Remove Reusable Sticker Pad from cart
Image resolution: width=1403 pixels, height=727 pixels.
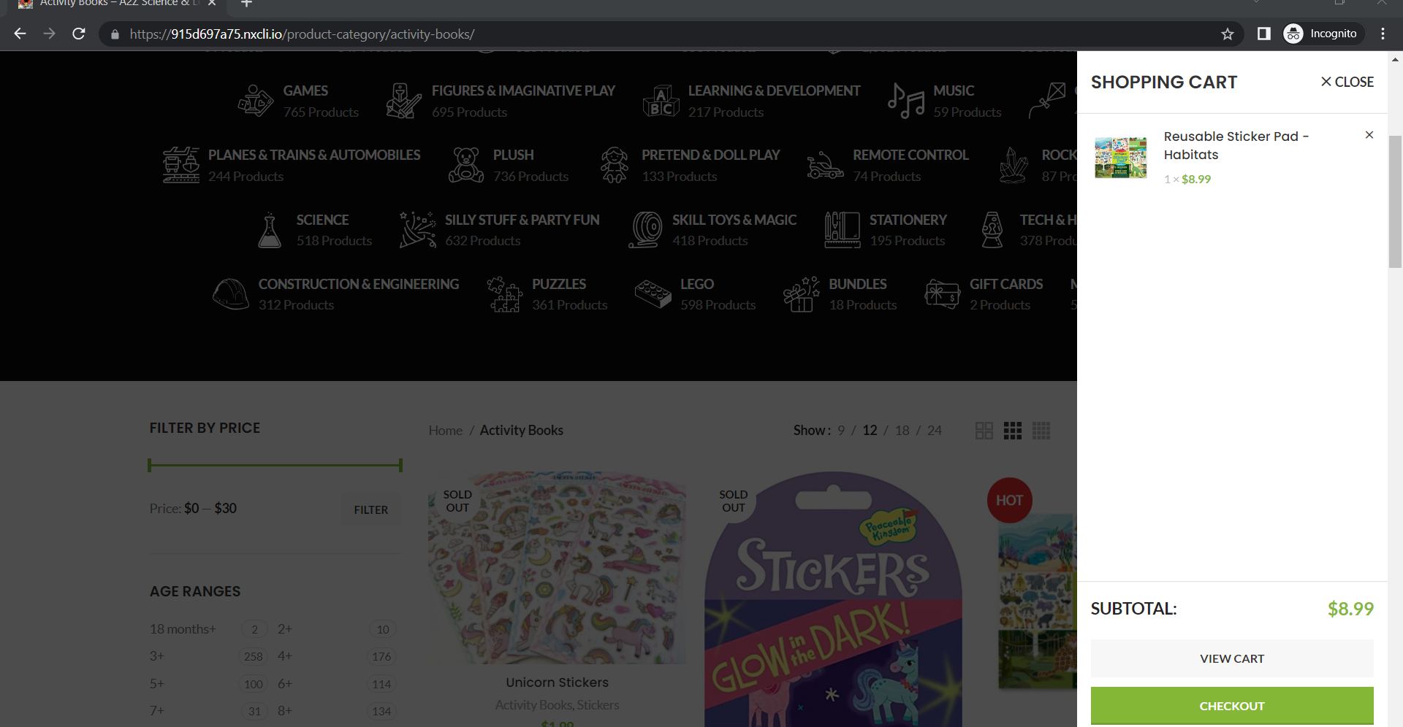(x=1369, y=135)
